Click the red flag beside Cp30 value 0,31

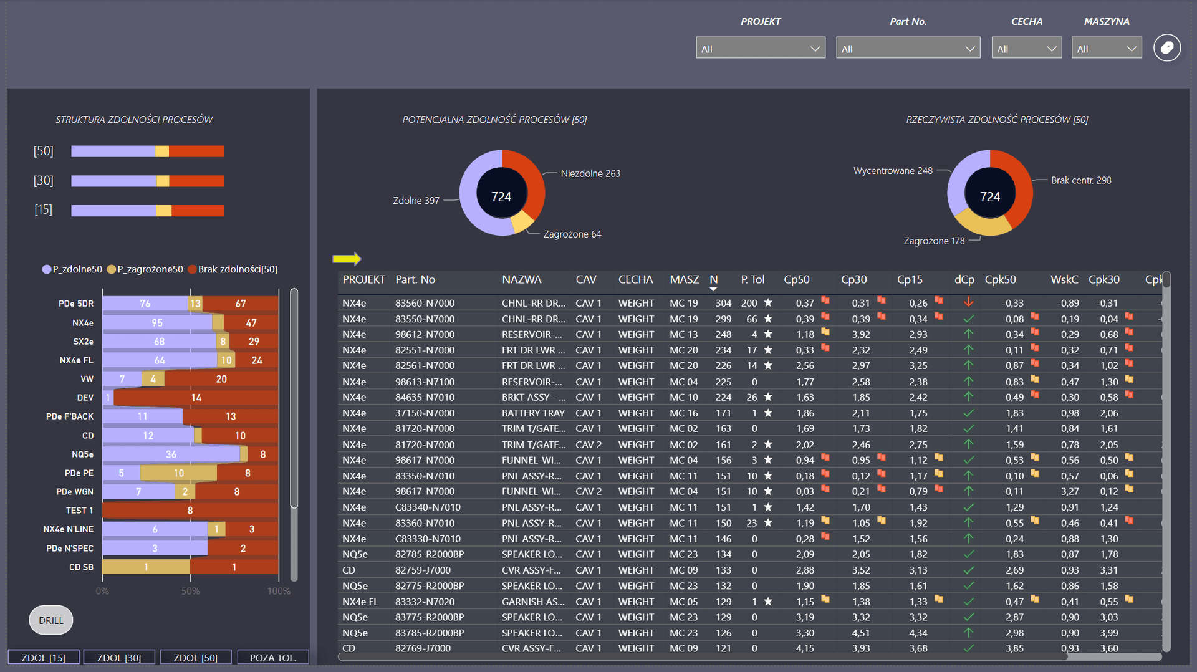point(881,300)
